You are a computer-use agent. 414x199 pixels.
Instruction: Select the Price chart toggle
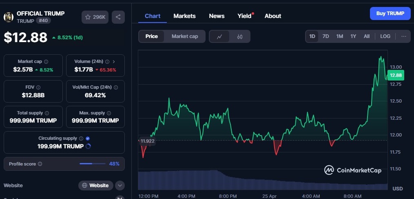pos(152,36)
